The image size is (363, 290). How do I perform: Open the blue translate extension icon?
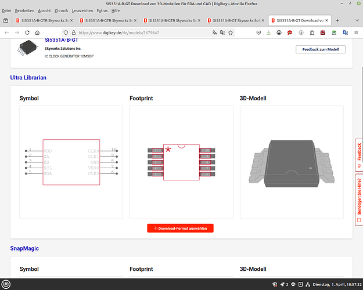[345, 32]
